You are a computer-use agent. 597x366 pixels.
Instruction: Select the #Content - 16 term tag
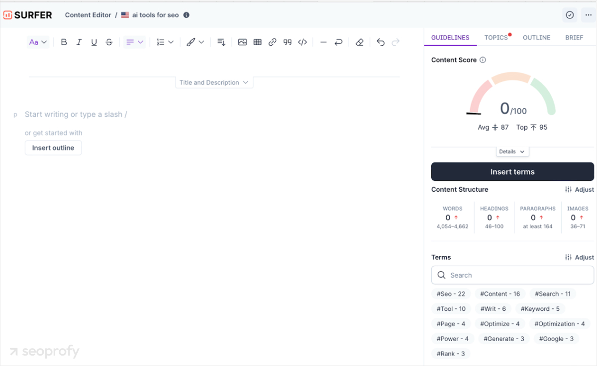[500, 294]
